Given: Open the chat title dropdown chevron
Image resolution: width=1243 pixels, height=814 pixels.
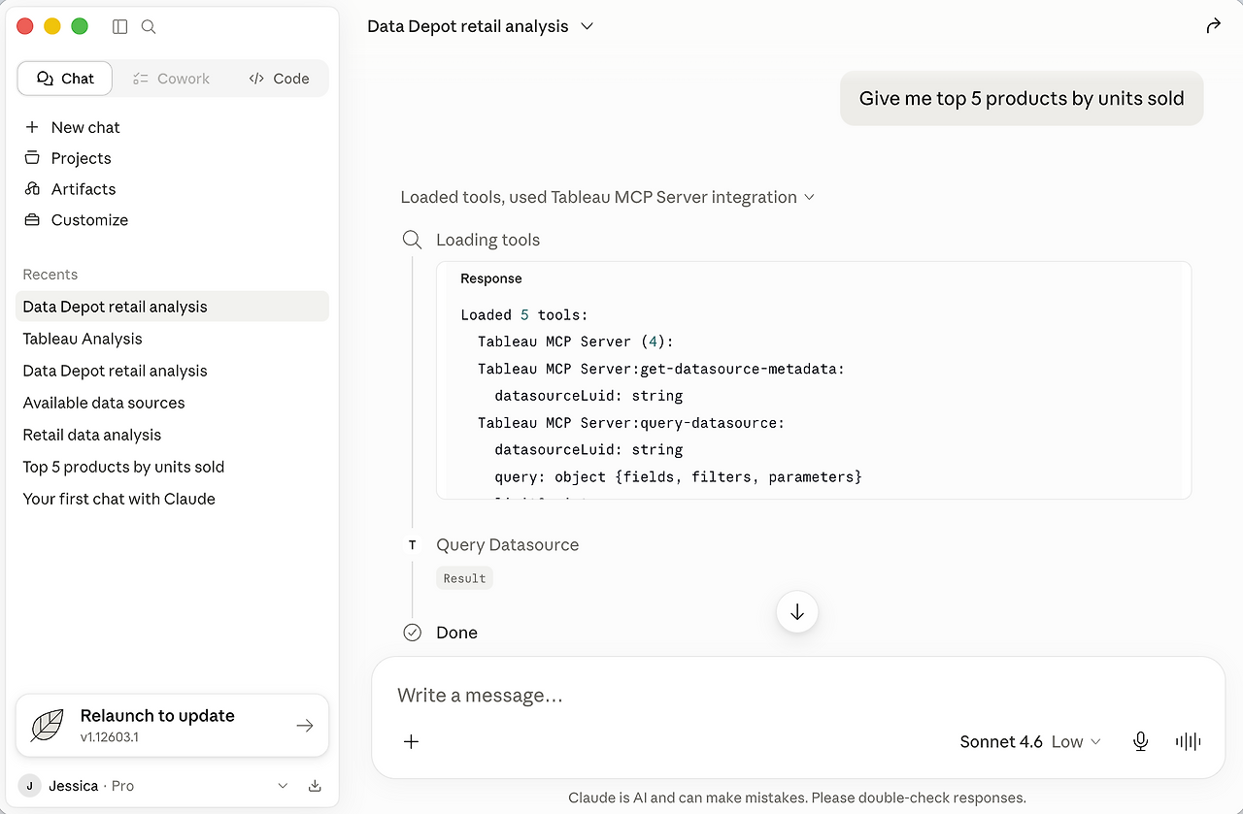Looking at the screenshot, I should coord(587,26).
